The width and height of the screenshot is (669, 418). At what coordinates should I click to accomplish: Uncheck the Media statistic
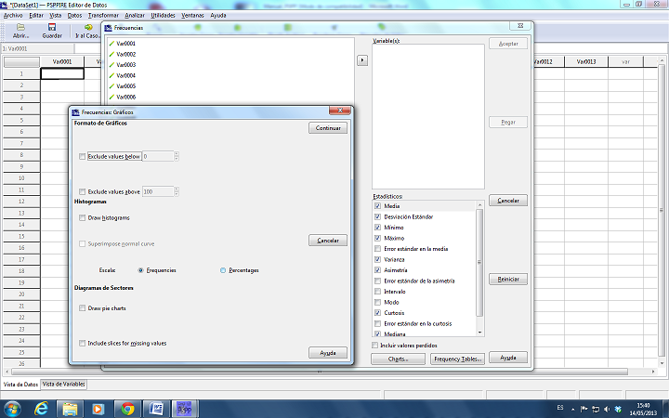[377, 206]
